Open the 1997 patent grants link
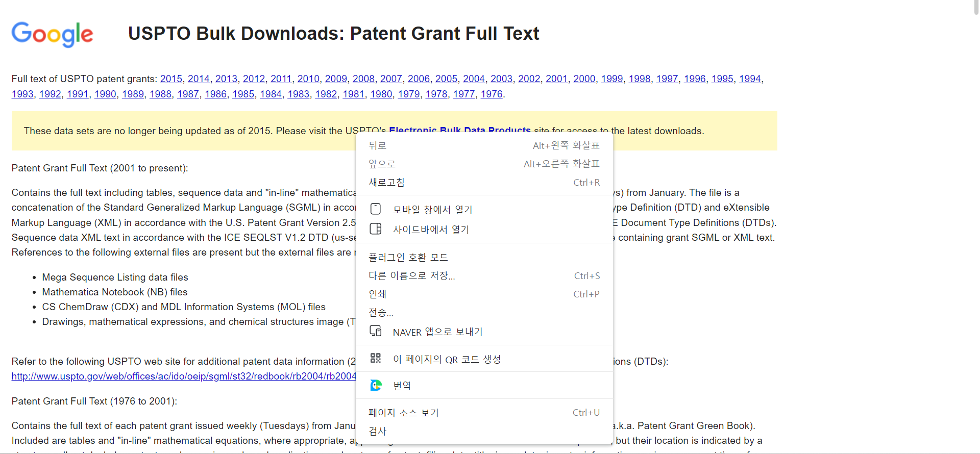The image size is (980, 454). (x=667, y=79)
